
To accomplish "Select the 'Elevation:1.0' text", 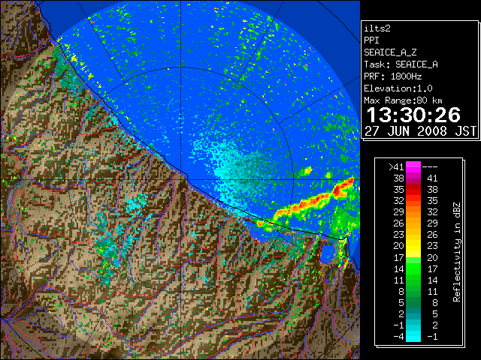I will pyautogui.click(x=398, y=88).
